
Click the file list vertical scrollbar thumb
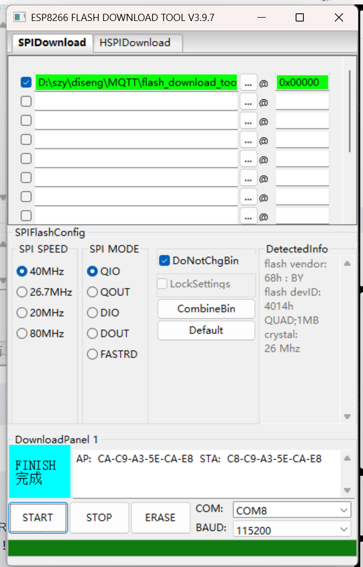tap(350, 111)
